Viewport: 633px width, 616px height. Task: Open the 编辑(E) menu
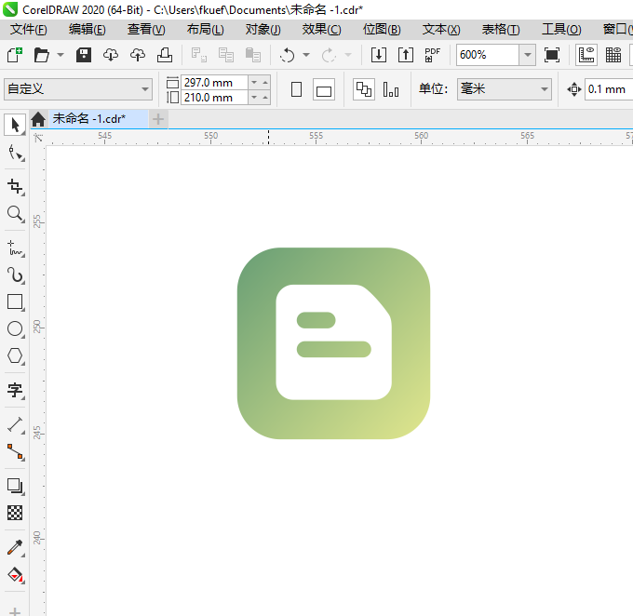click(x=88, y=29)
